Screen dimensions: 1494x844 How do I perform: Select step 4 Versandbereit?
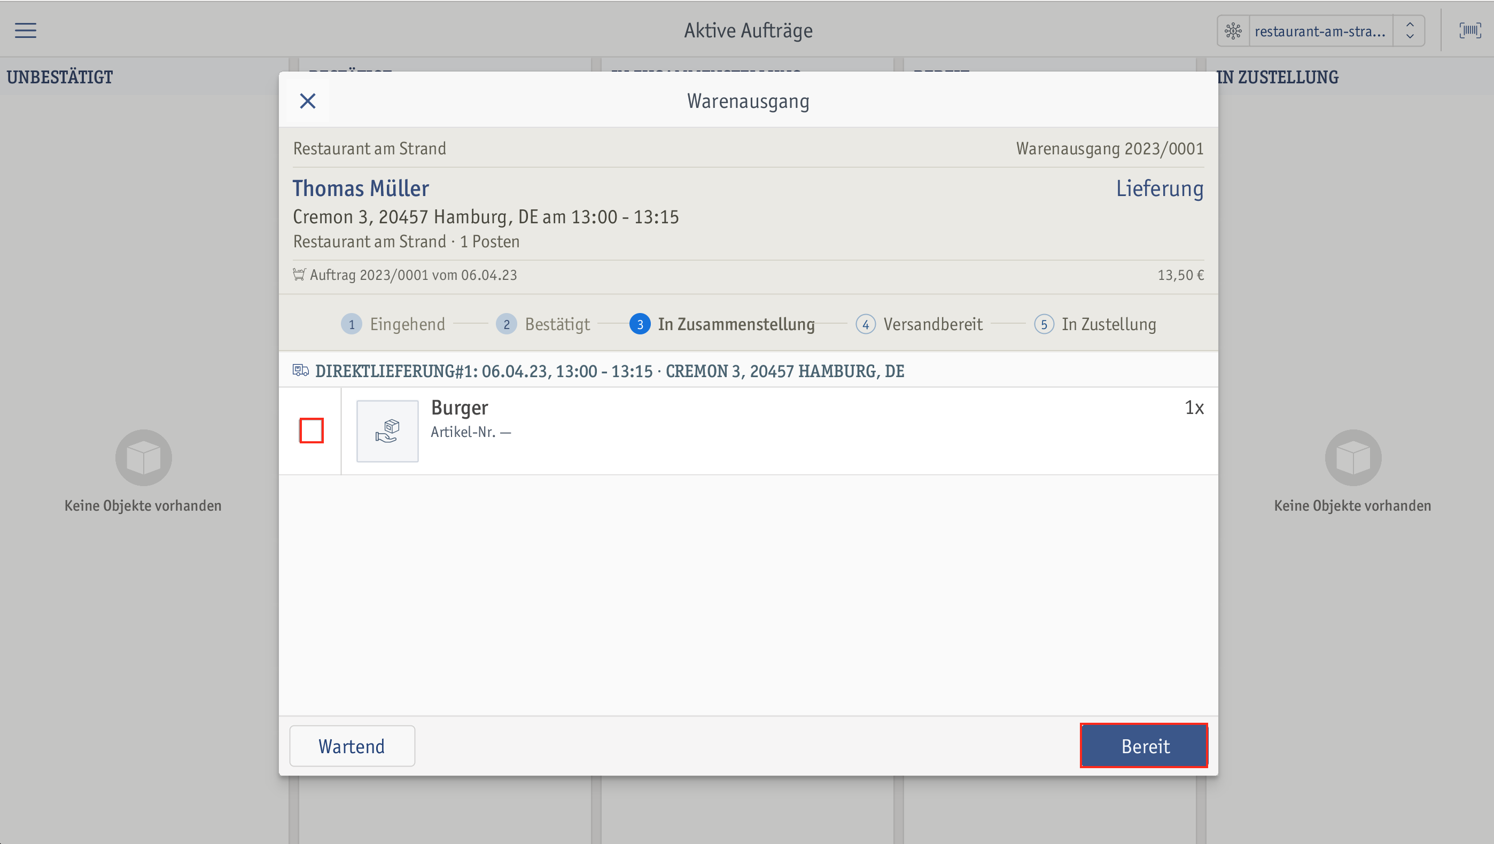click(x=920, y=324)
